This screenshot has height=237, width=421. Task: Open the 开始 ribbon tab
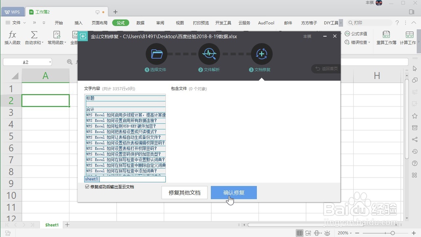coord(59,23)
